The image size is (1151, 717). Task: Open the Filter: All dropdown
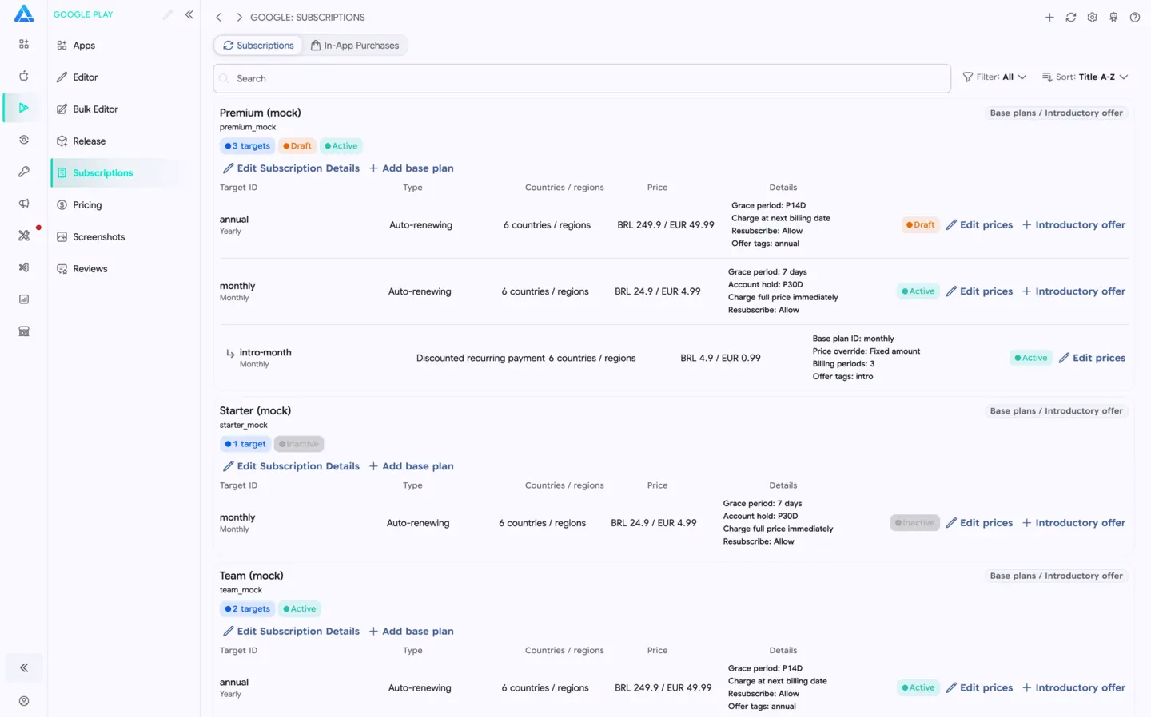click(x=994, y=77)
